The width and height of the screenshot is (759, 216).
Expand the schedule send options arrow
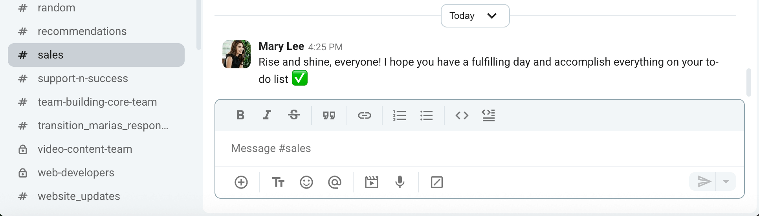click(726, 182)
